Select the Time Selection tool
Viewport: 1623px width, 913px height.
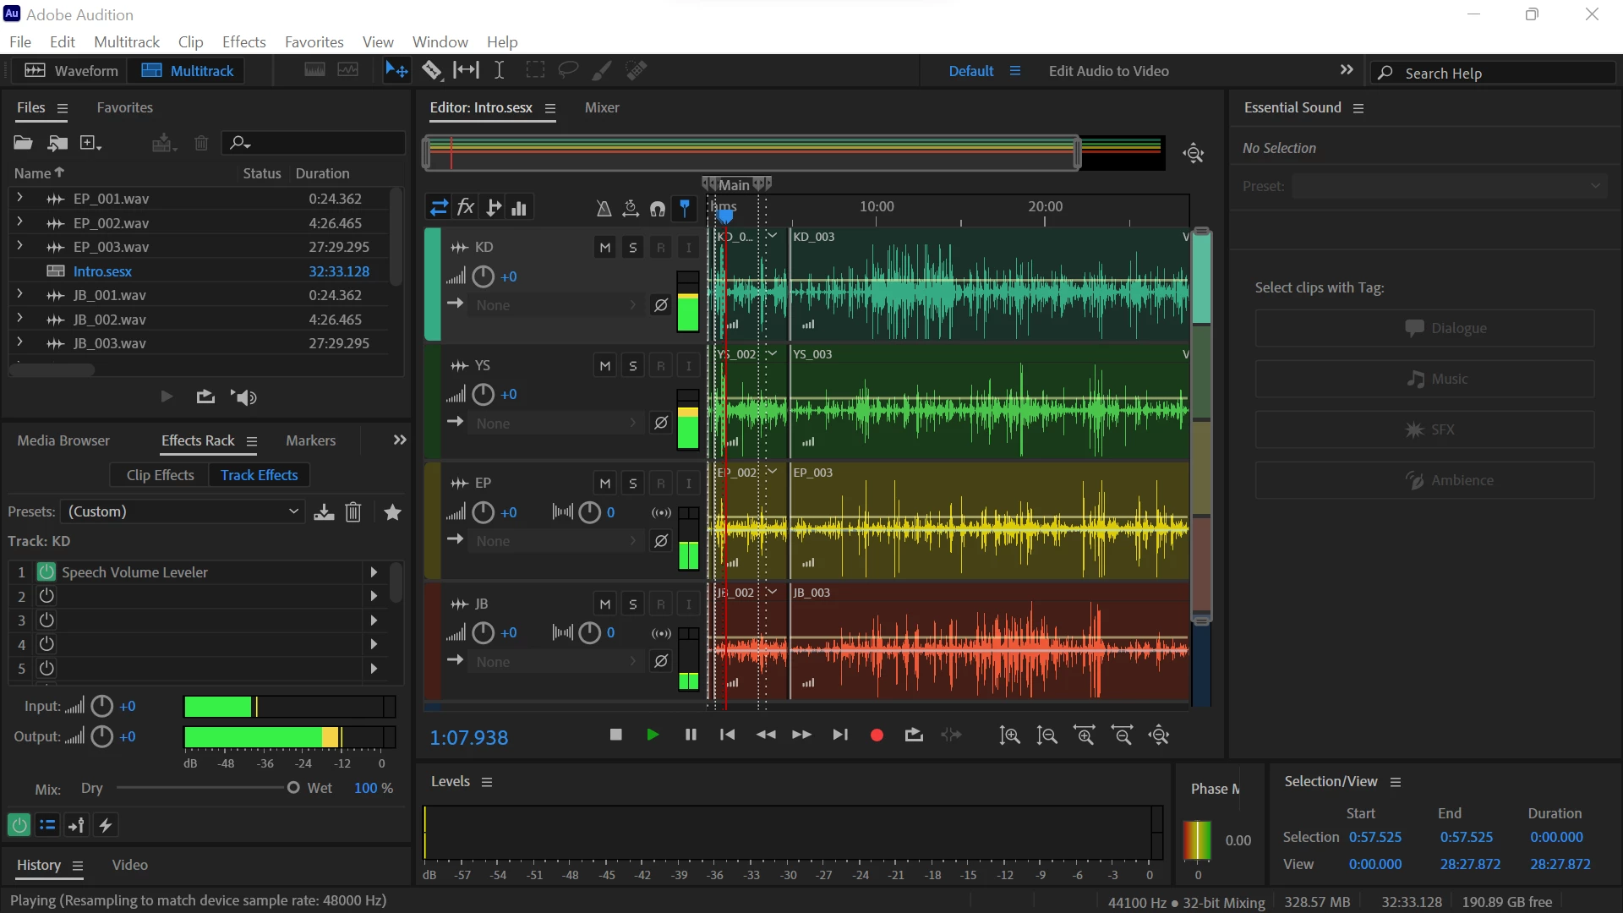tap(500, 70)
